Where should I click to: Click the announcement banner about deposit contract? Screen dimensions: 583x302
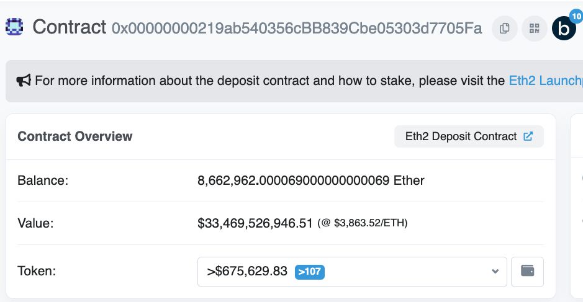pos(294,81)
